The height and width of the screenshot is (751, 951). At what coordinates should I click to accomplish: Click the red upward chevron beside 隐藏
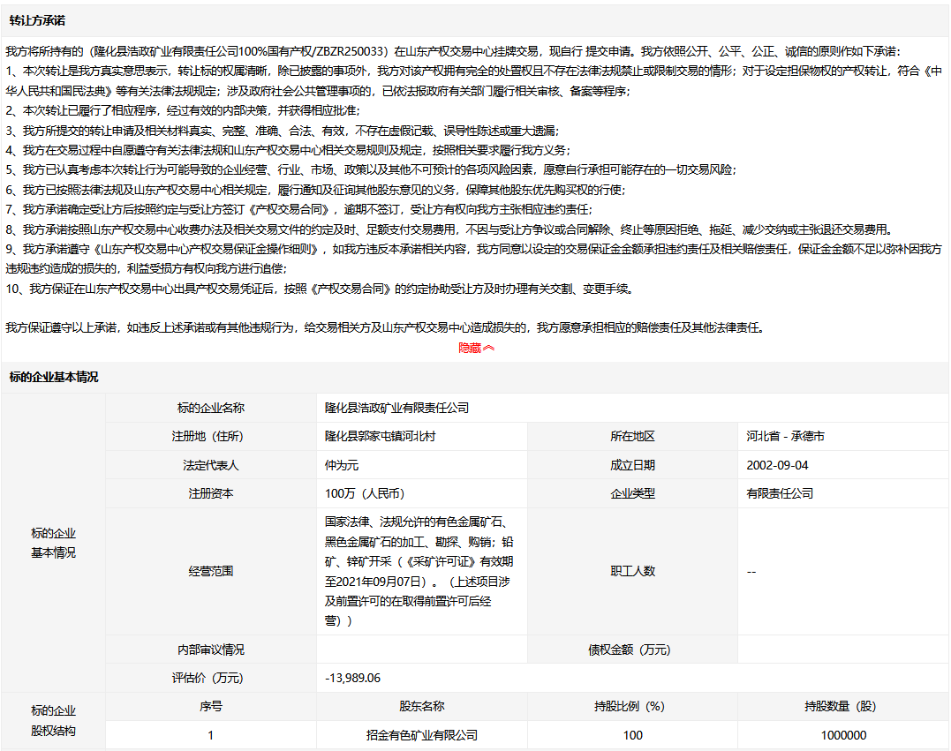489,348
